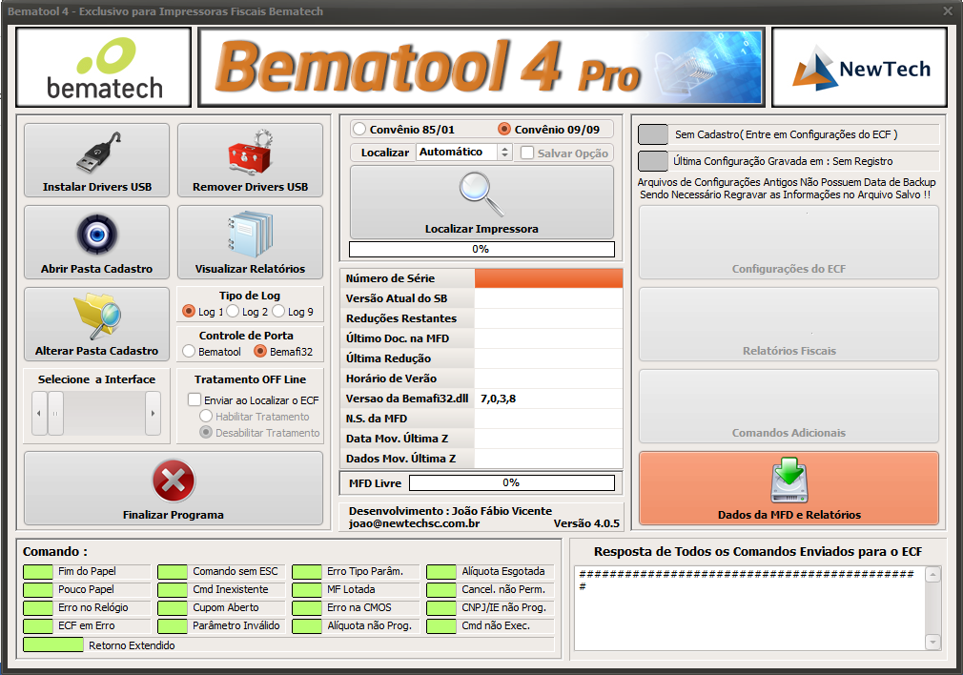Click the interface selector left arrow
The height and width of the screenshot is (675, 963).
coord(39,414)
